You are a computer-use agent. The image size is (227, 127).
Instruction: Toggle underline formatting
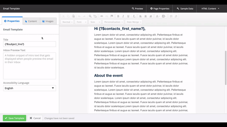pos(128,16)
